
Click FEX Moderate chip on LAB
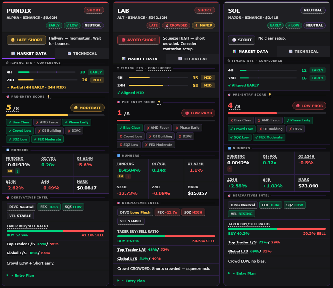coord(159,145)
